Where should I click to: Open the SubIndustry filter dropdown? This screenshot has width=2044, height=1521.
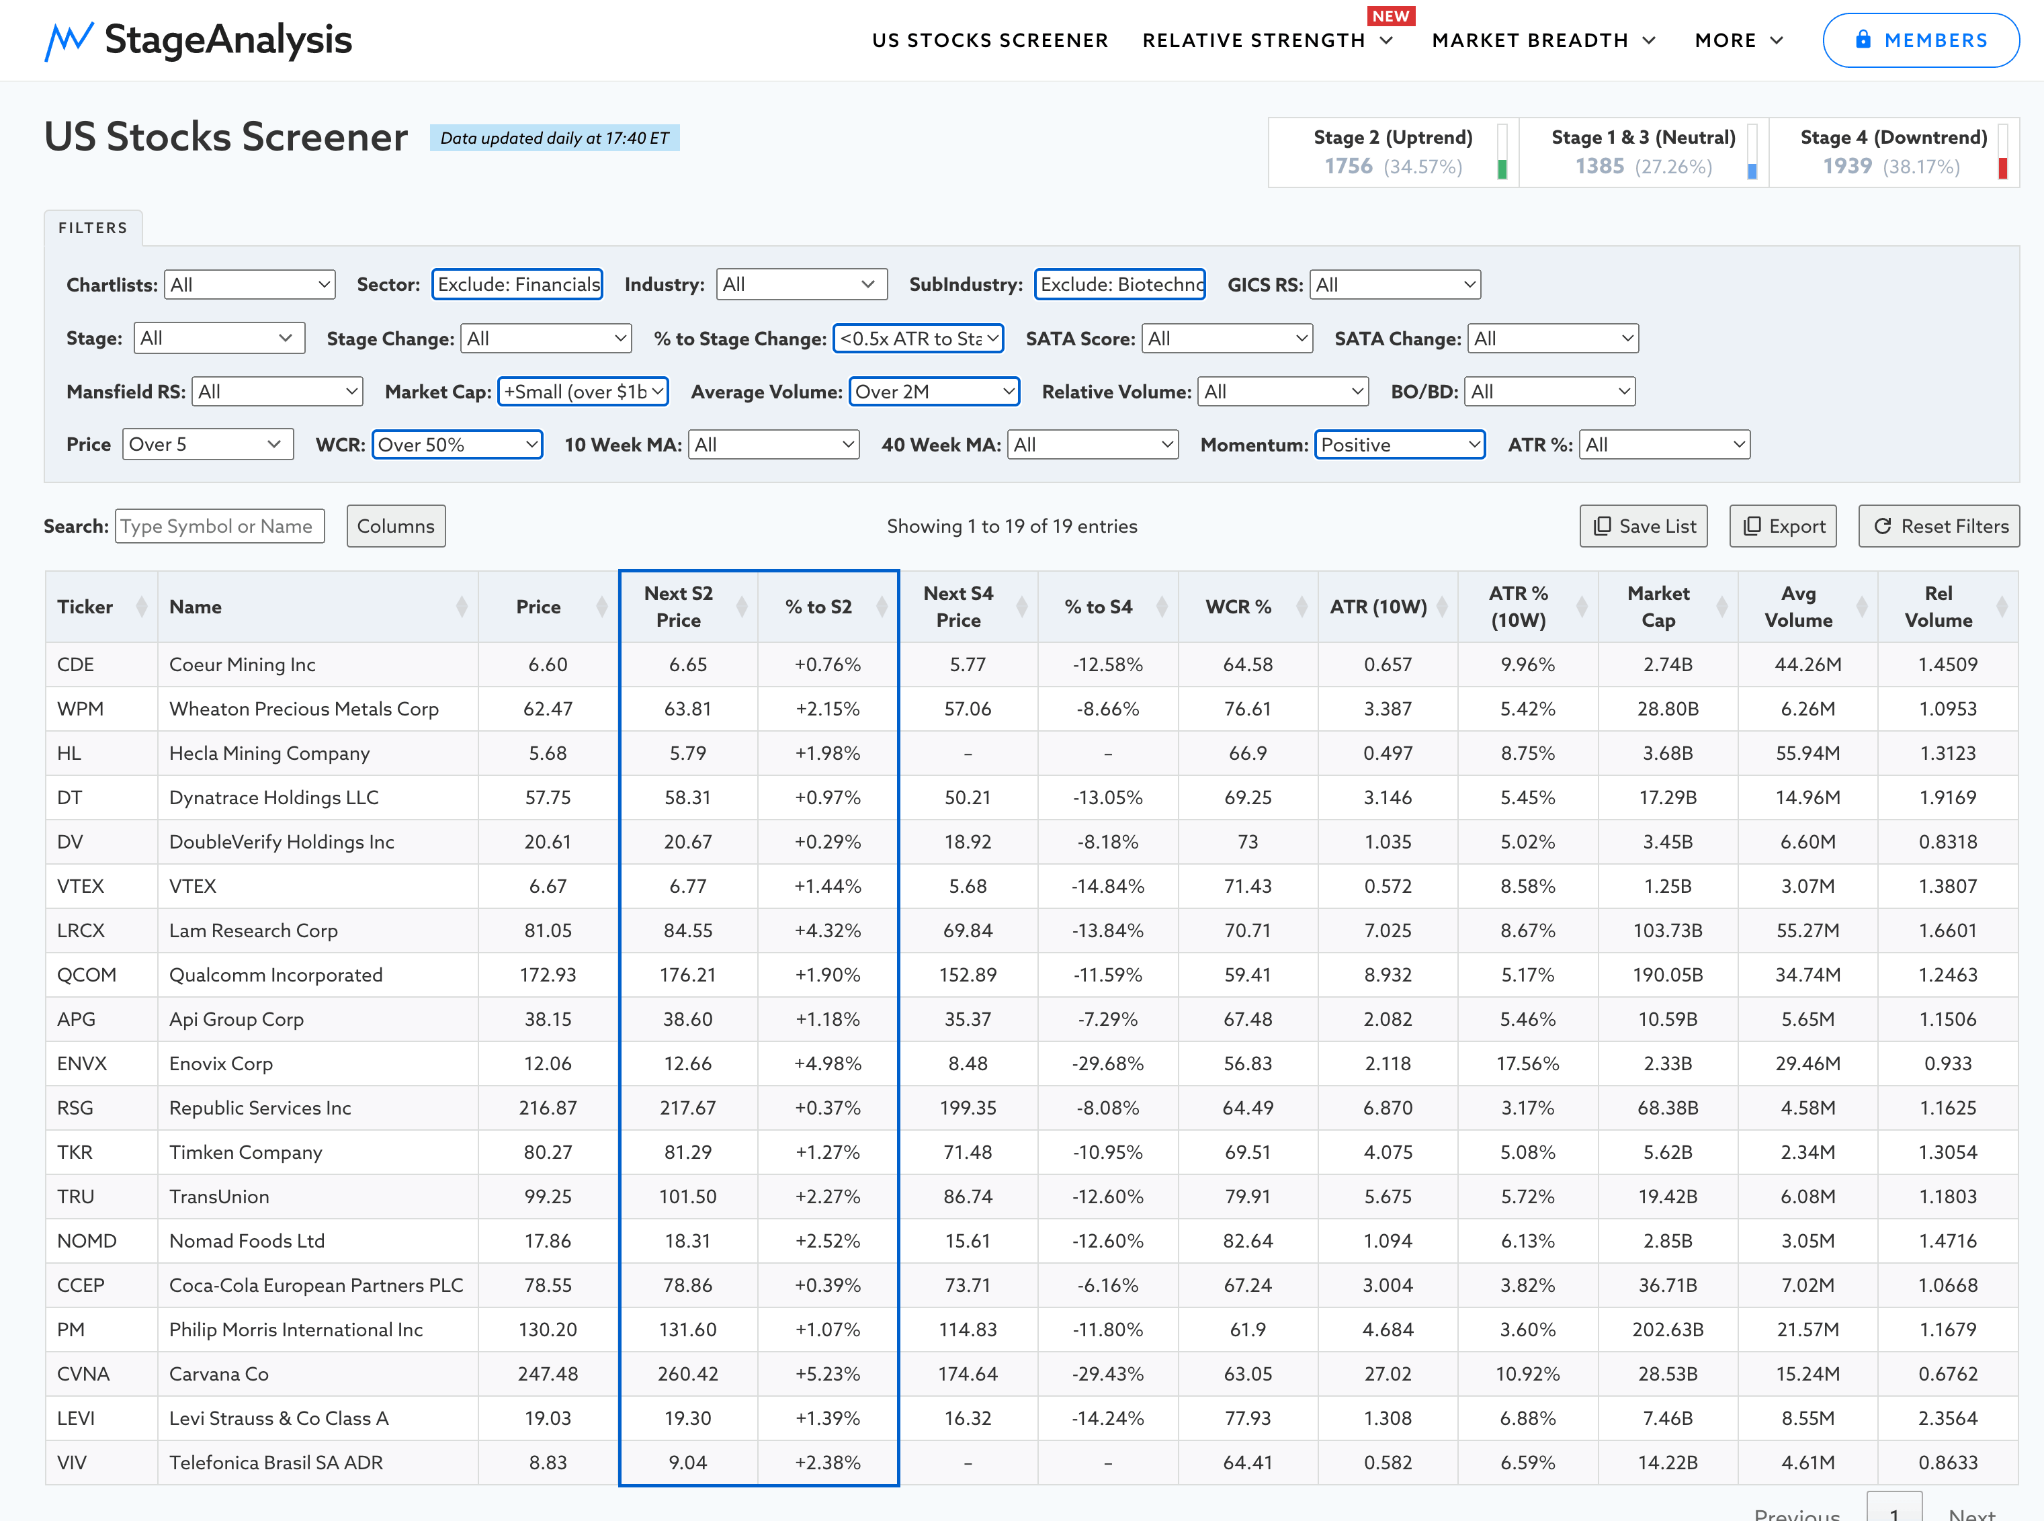(1119, 284)
